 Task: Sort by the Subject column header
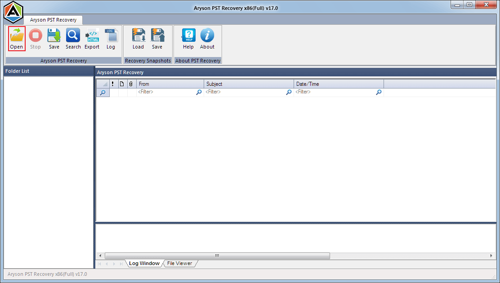pyautogui.click(x=249, y=84)
